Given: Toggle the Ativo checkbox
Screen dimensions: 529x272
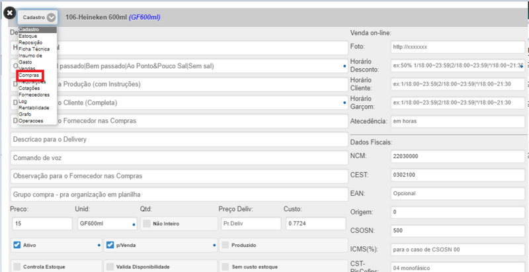Looking at the screenshot, I should click(17, 245).
